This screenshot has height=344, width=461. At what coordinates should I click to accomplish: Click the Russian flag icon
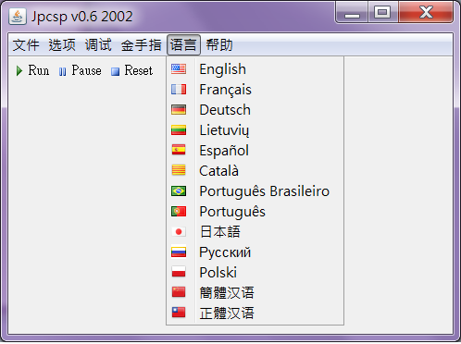179,252
